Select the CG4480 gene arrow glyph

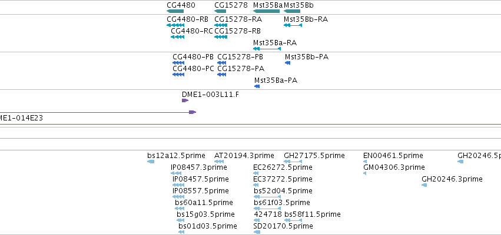pyautogui.click(x=175, y=11)
